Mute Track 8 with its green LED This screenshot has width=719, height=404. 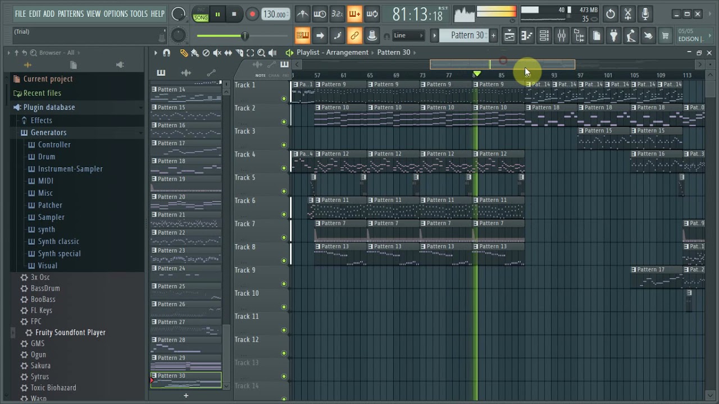tap(284, 260)
